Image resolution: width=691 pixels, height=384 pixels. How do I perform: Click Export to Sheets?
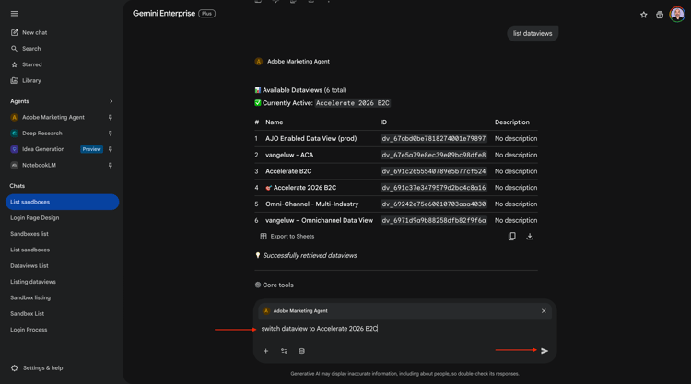pos(287,237)
